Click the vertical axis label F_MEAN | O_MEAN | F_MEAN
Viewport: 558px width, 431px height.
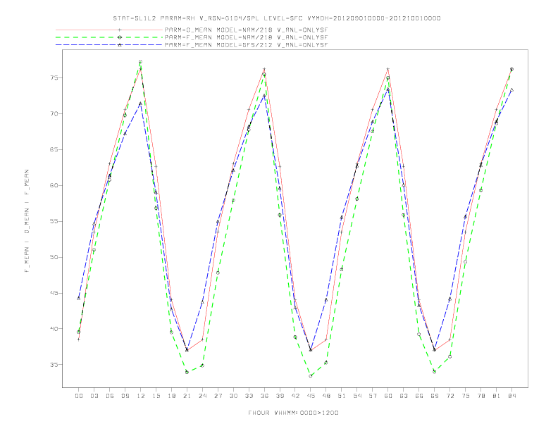[27, 221]
